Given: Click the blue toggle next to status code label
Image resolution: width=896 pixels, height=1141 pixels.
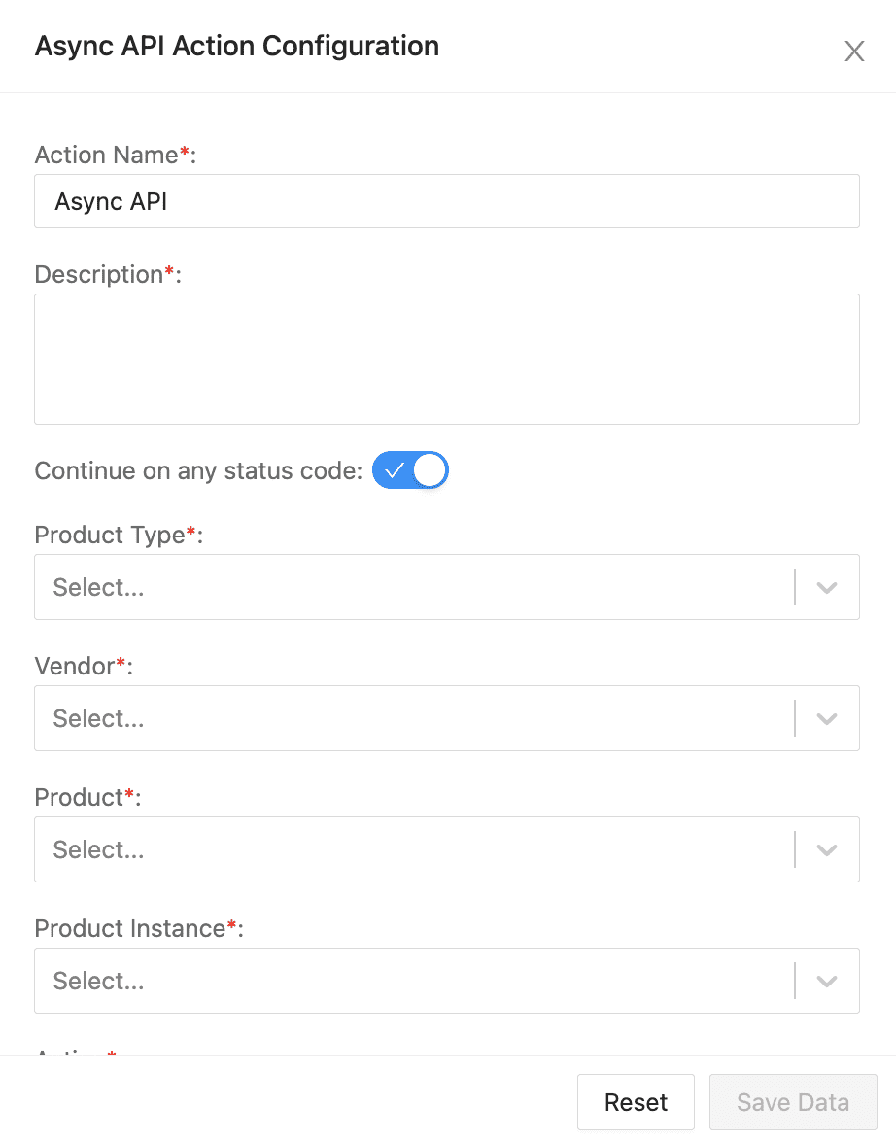Looking at the screenshot, I should click(410, 469).
